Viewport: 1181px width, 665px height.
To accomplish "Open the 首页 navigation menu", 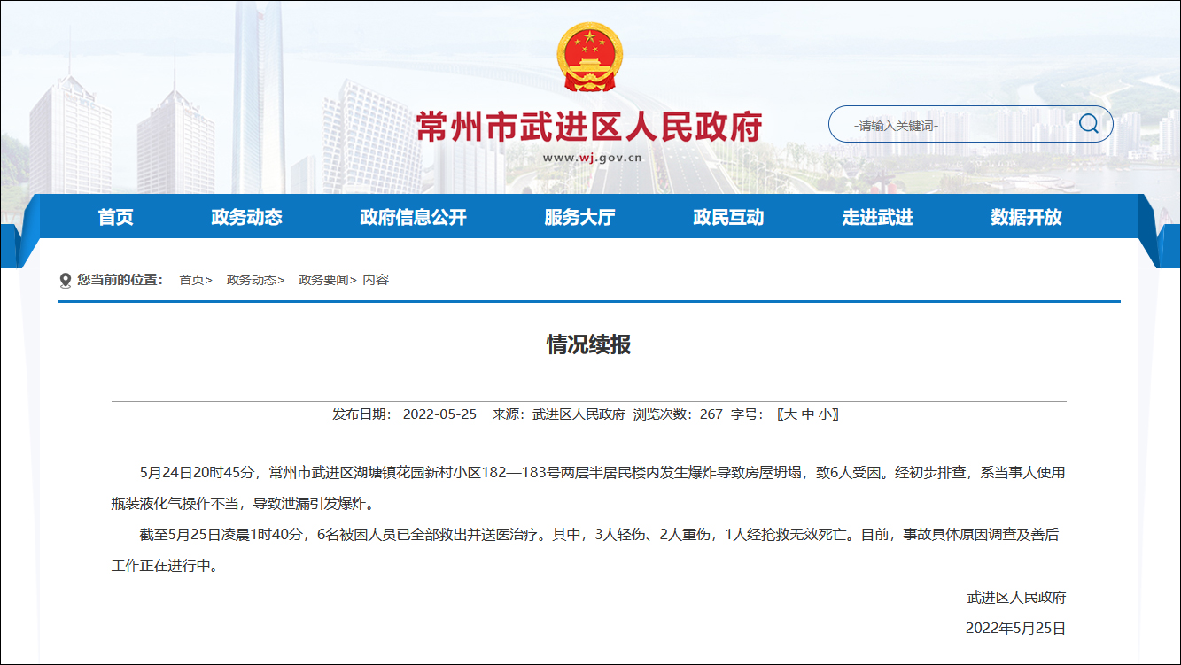I will (115, 217).
